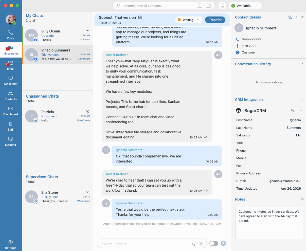This screenshot has height=251, width=306.
Task: Collapse the Conversation History section
Action: point(302,64)
